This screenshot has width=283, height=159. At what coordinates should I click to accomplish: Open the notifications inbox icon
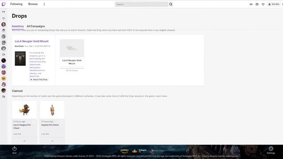click(257, 4)
